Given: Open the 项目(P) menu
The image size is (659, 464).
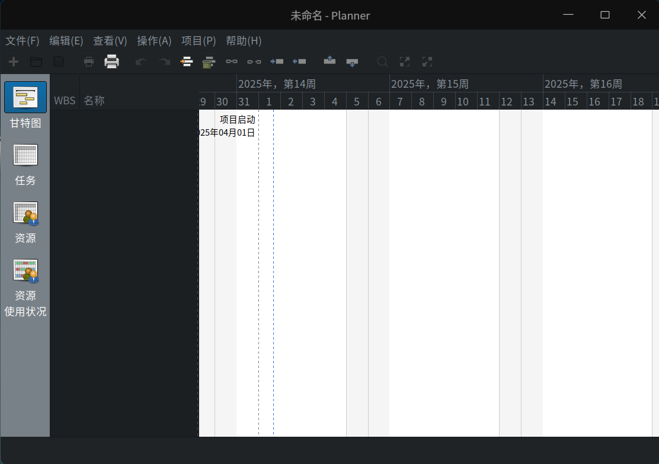Looking at the screenshot, I should (199, 41).
